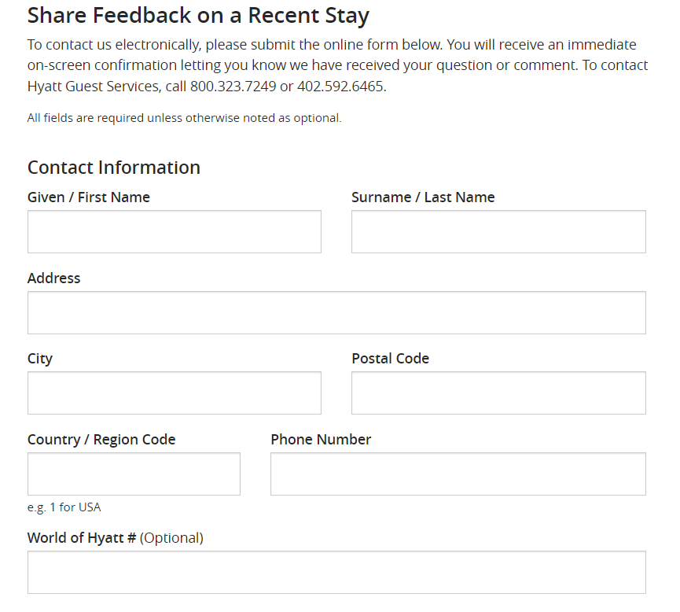Viewport: 680px width, 612px height.
Task: Click the Share Feedback on a Recent Stay title
Action: click(200, 15)
